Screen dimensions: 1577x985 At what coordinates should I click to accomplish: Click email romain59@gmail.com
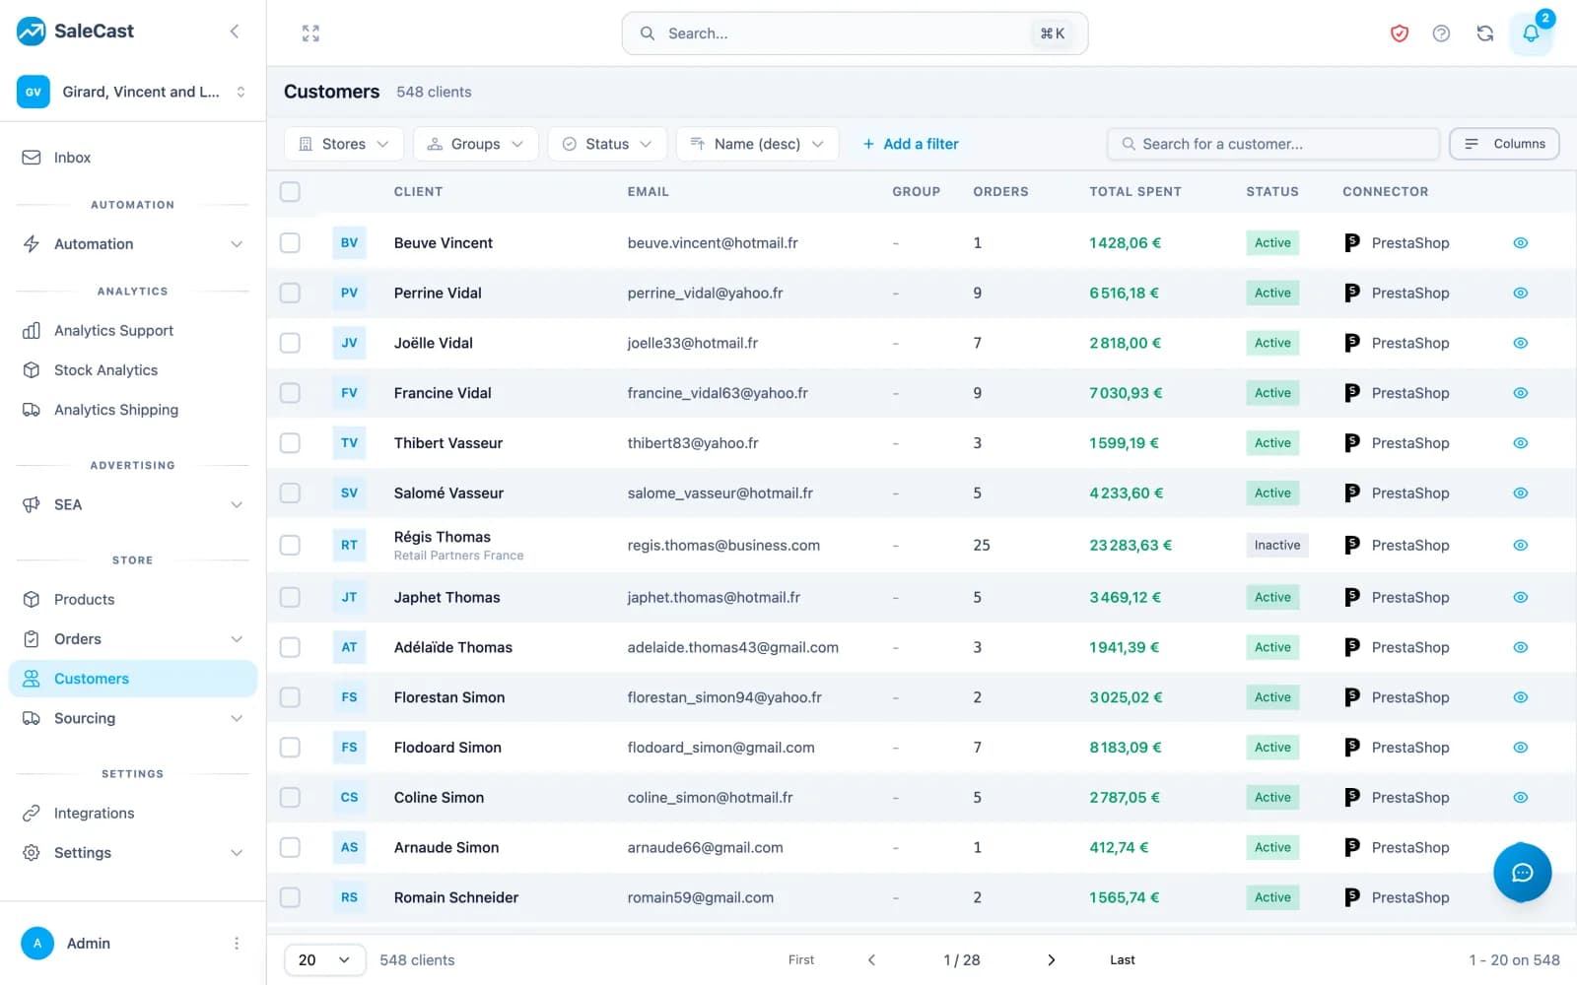click(700, 897)
